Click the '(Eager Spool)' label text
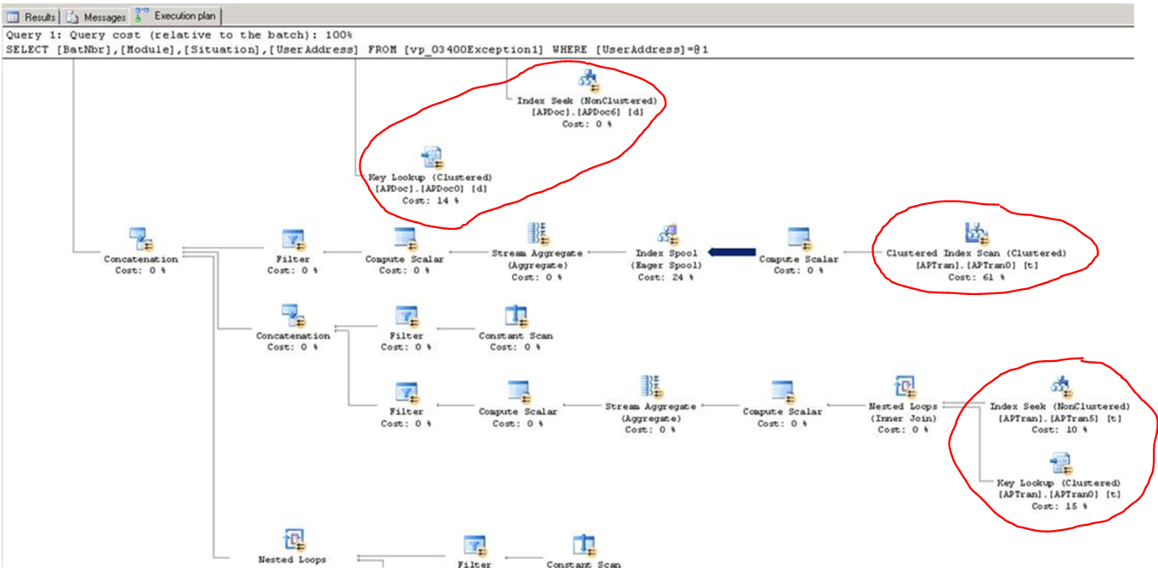Image resolution: width=1158 pixels, height=584 pixels. [667, 266]
